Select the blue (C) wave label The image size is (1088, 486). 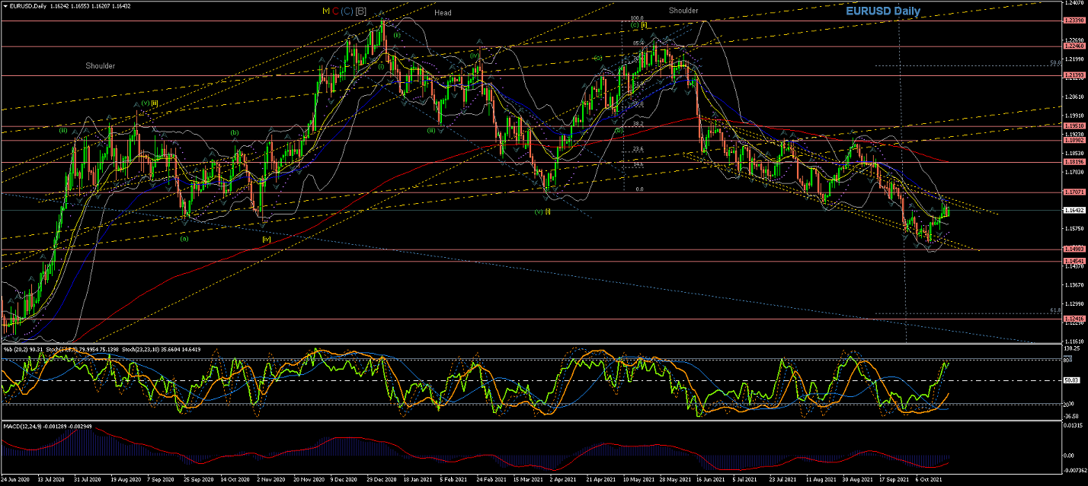pyautogui.click(x=347, y=11)
